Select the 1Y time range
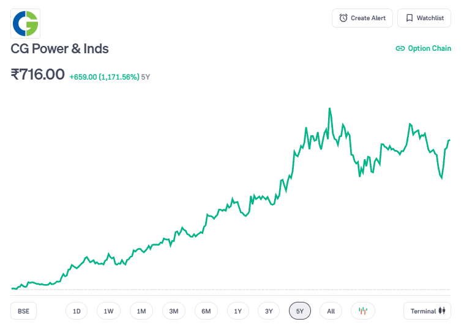464x330 pixels. pos(238,311)
